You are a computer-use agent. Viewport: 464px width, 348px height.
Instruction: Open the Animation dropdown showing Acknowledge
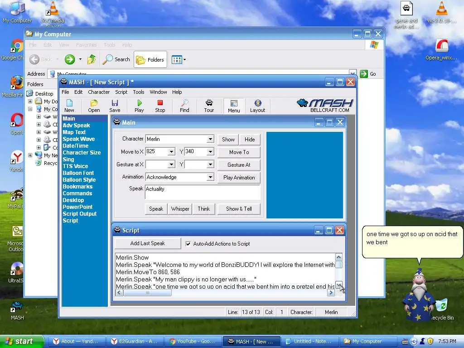210,177
